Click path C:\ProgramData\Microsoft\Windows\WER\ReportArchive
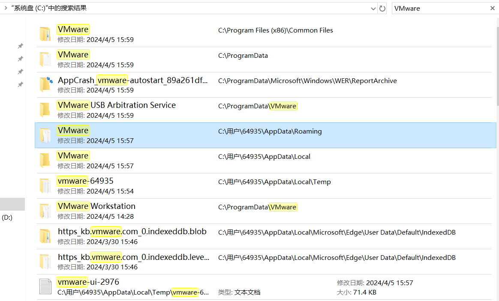499x301 pixels. (x=307, y=81)
